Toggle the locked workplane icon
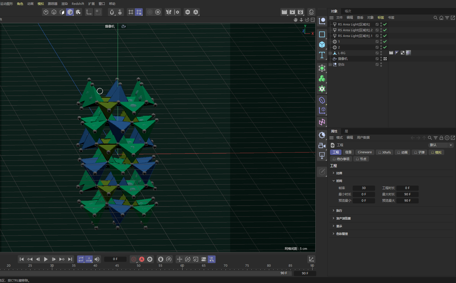Screen dimensions: 456x283 [x=139, y=12]
